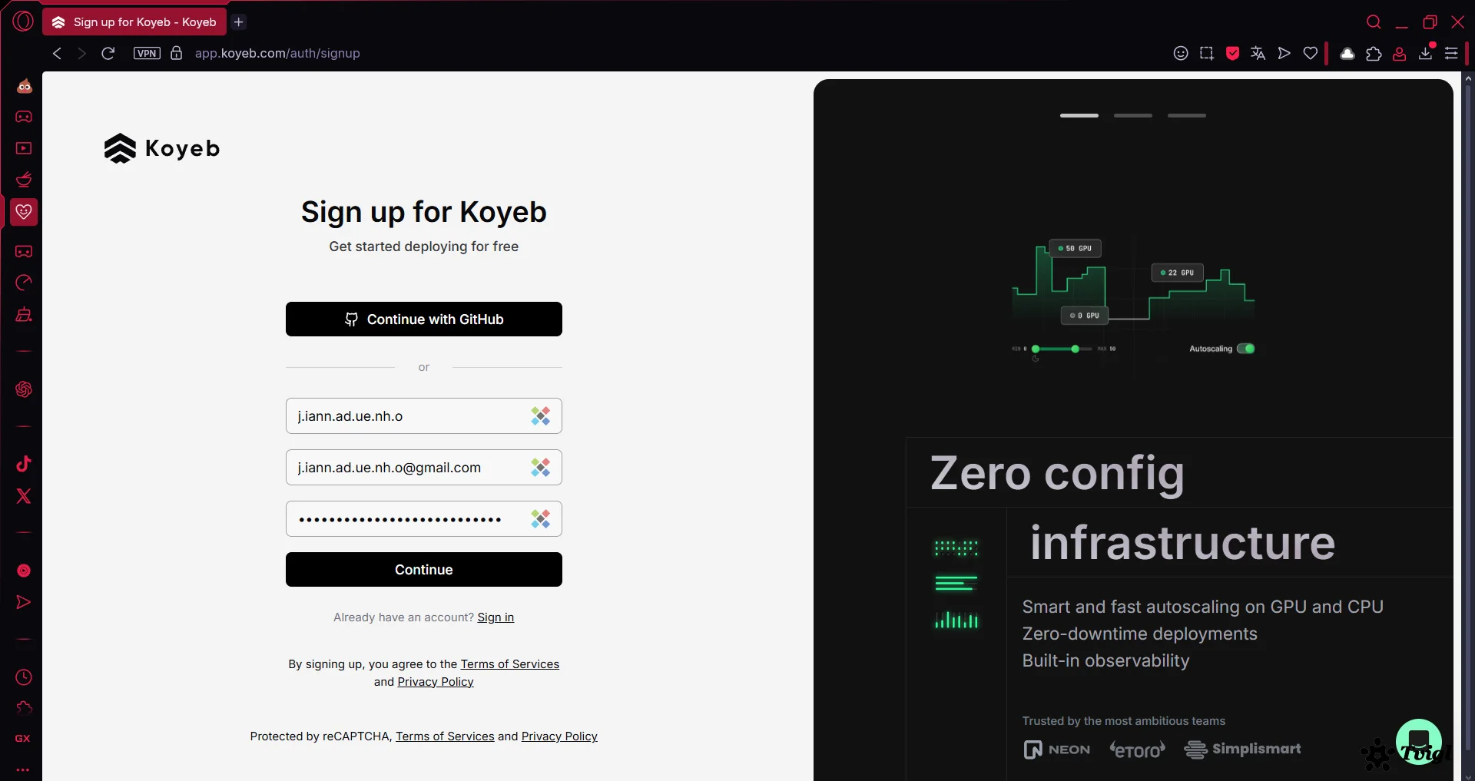Open the GX settings sidebar icon
1475x781 pixels.
23,739
